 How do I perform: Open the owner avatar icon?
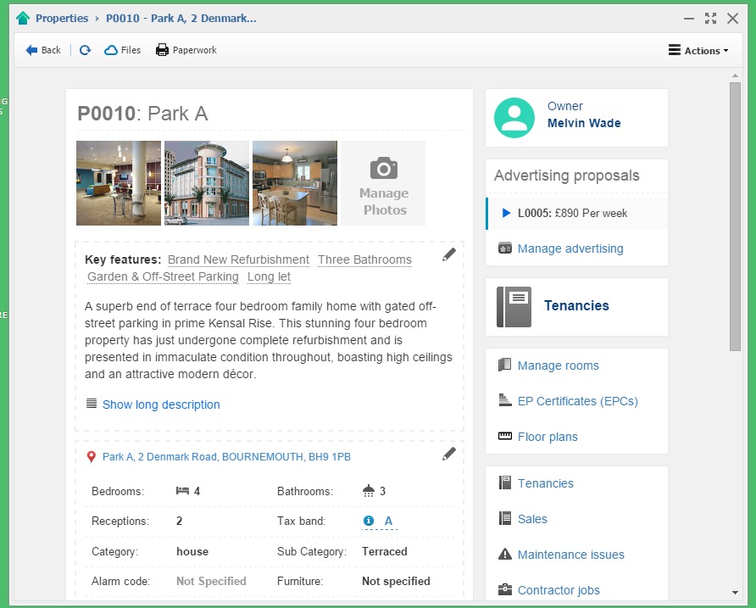pyautogui.click(x=514, y=118)
